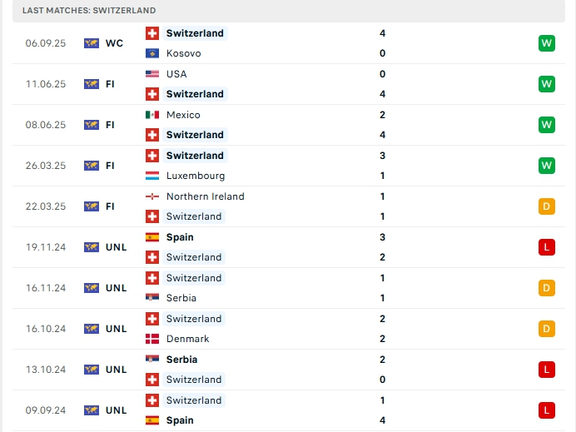Click the red L badge for 09.09.24 match
Viewport: 576px width, 432px height.
[547, 410]
